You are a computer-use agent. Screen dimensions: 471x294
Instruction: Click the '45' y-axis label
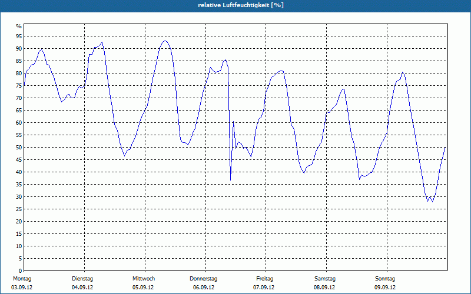click(19, 159)
